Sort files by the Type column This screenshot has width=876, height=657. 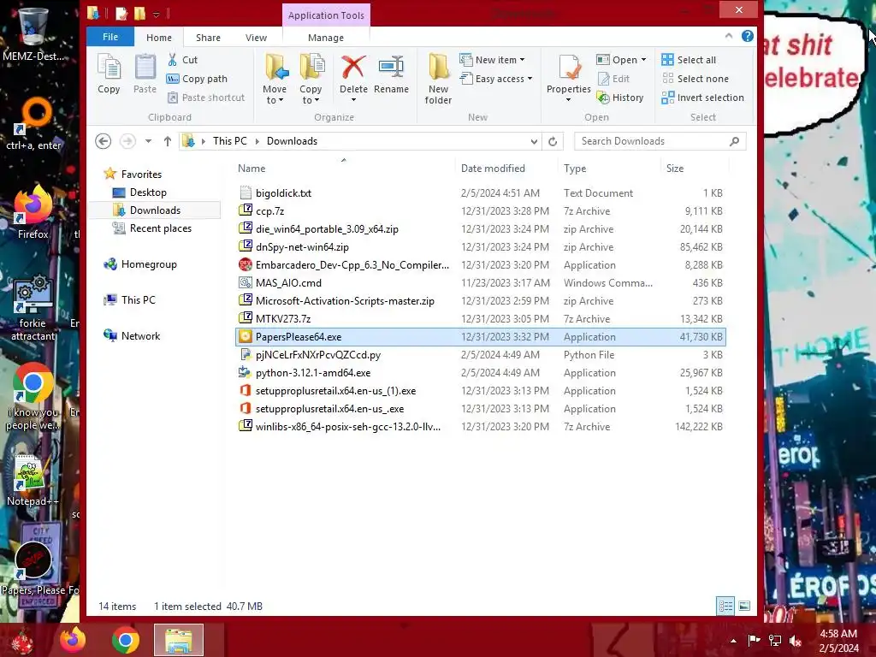point(608,169)
